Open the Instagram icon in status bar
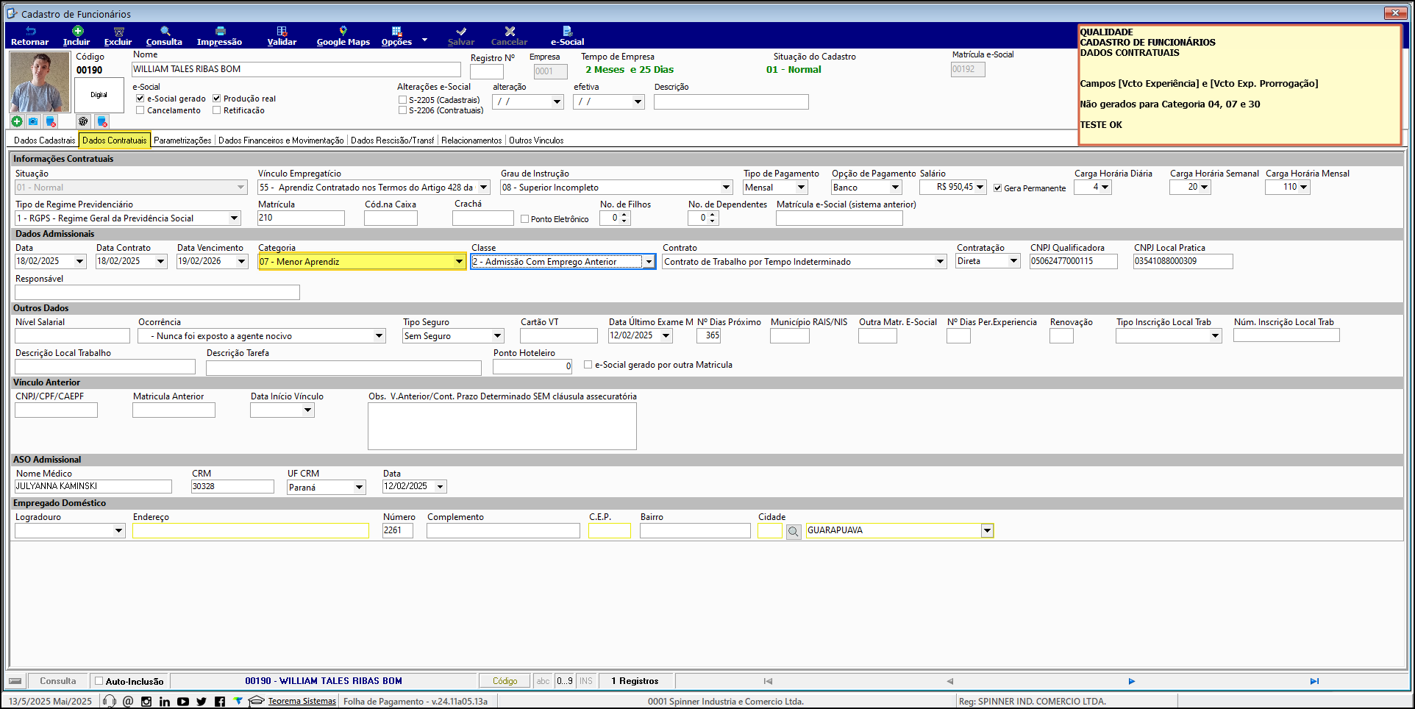 point(146,702)
